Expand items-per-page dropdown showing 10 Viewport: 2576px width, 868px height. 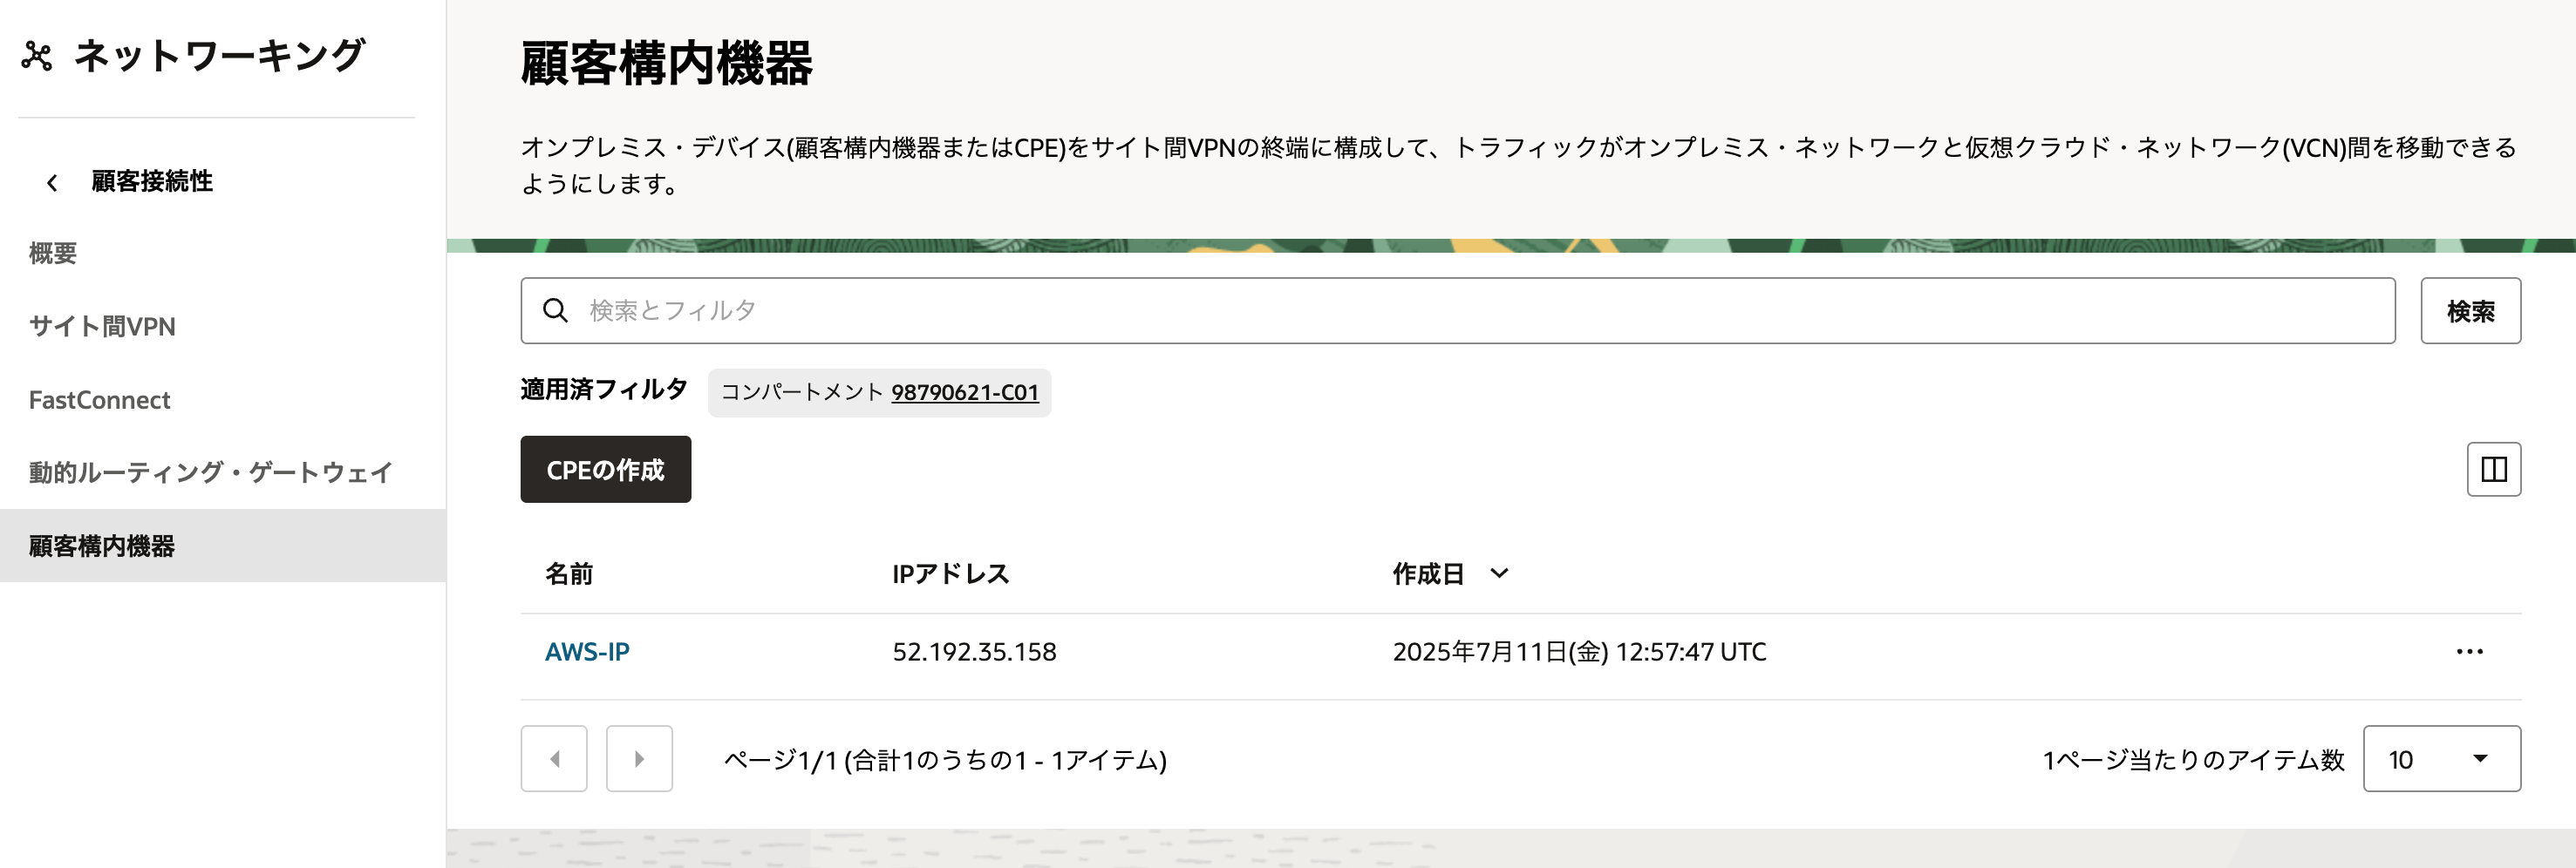(2441, 759)
